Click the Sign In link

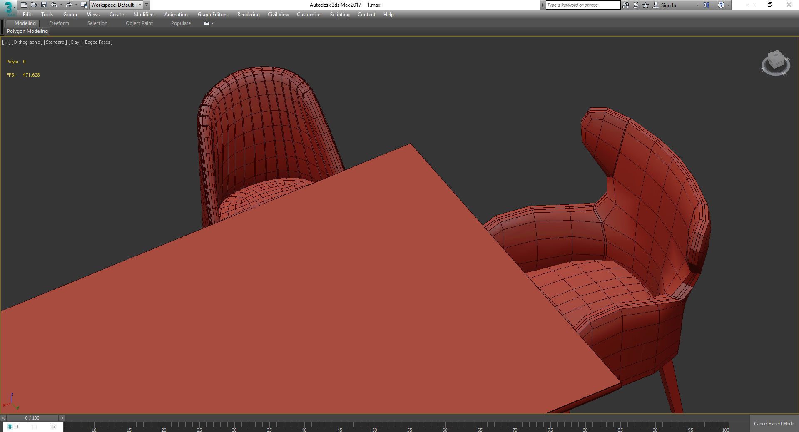668,5
